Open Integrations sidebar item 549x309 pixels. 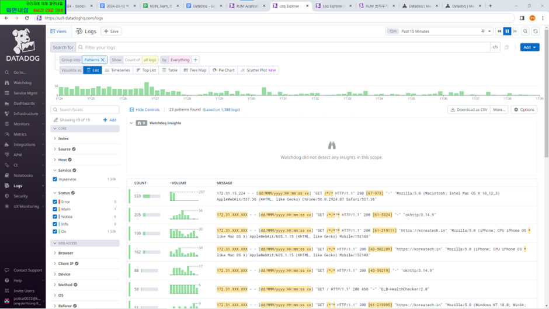[24, 144]
